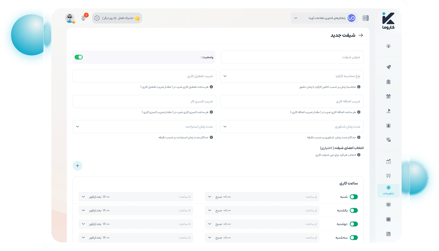Open the calendar icon in the sidebar
Screen dimensions: 439x251
[x=388, y=96]
